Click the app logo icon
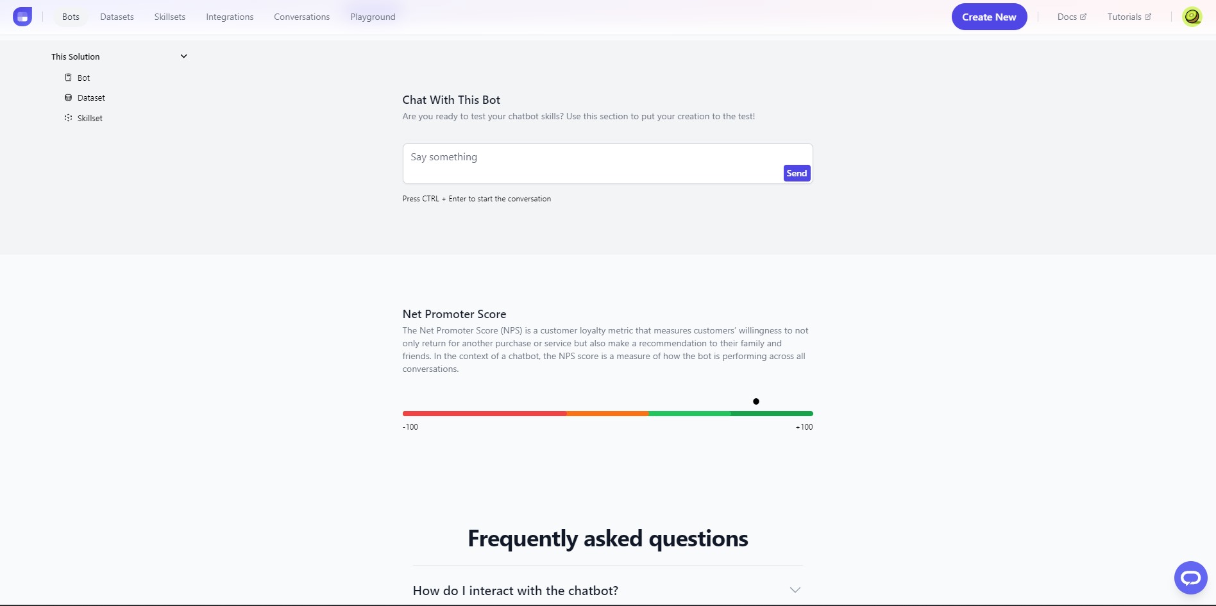The image size is (1216, 606). pyautogui.click(x=22, y=17)
